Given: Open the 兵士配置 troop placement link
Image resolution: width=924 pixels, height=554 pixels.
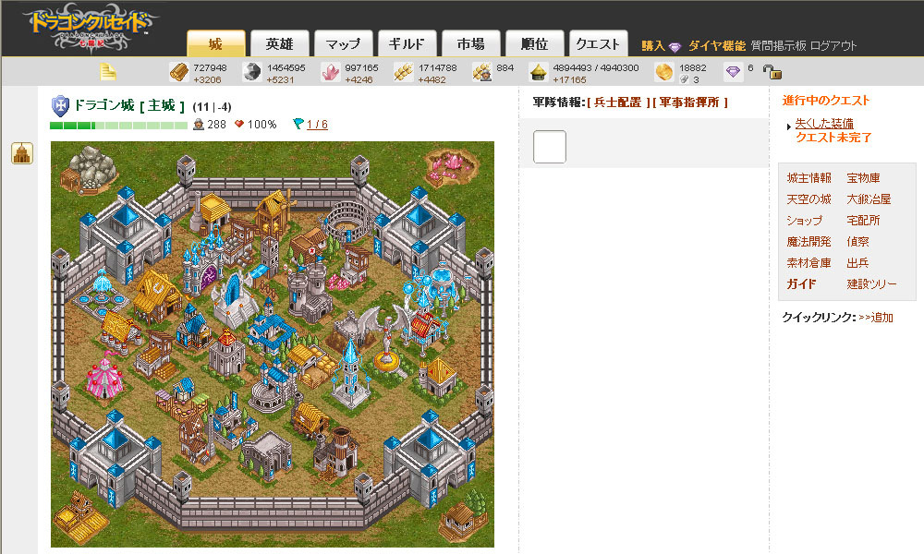Looking at the screenshot, I should pyautogui.click(x=617, y=102).
